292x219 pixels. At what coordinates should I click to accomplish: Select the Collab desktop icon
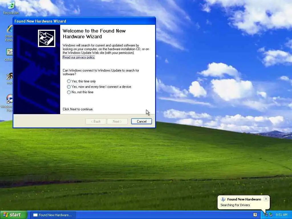(x=9, y=55)
